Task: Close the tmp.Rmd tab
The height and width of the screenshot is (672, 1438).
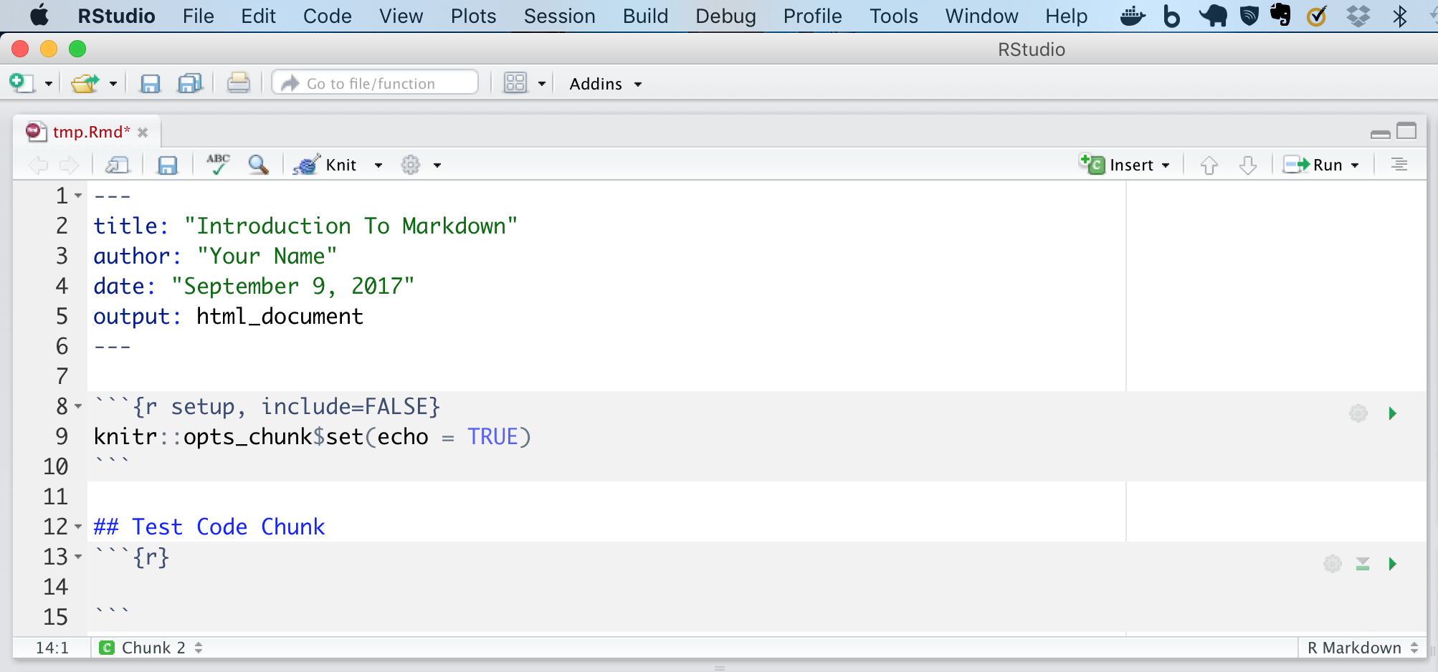Action: tap(143, 133)
